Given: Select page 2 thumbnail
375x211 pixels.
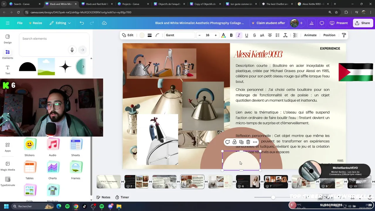Looking at the screenshot, I should pyautogui.click(x=137, y=182).
